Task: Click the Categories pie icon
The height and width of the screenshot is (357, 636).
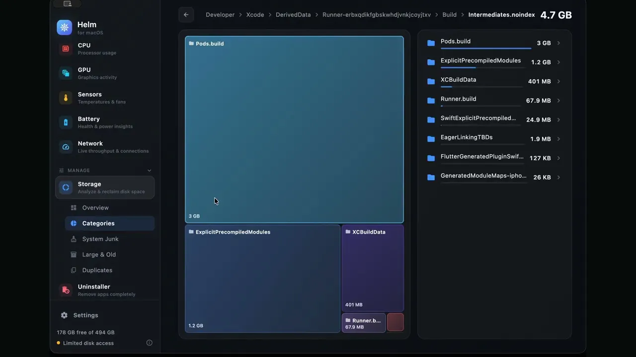Action: (74, 223)
